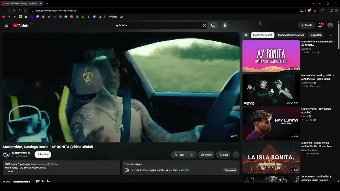This screenshot has width=340, height=191.
Task: Select the Reggaeton chip
Action: 316,35
